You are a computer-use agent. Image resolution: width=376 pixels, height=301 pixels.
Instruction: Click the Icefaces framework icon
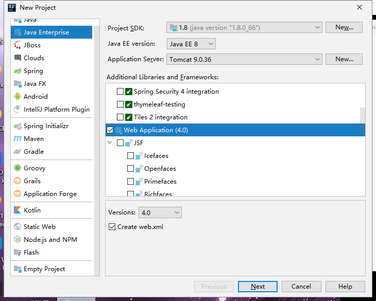tap(139, 156)
